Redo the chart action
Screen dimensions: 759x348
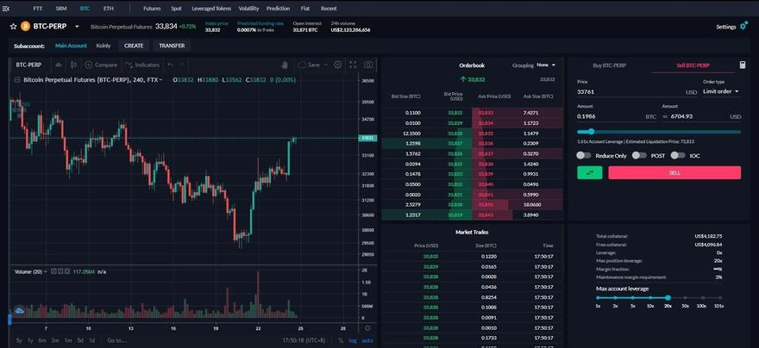pos(181,65)
